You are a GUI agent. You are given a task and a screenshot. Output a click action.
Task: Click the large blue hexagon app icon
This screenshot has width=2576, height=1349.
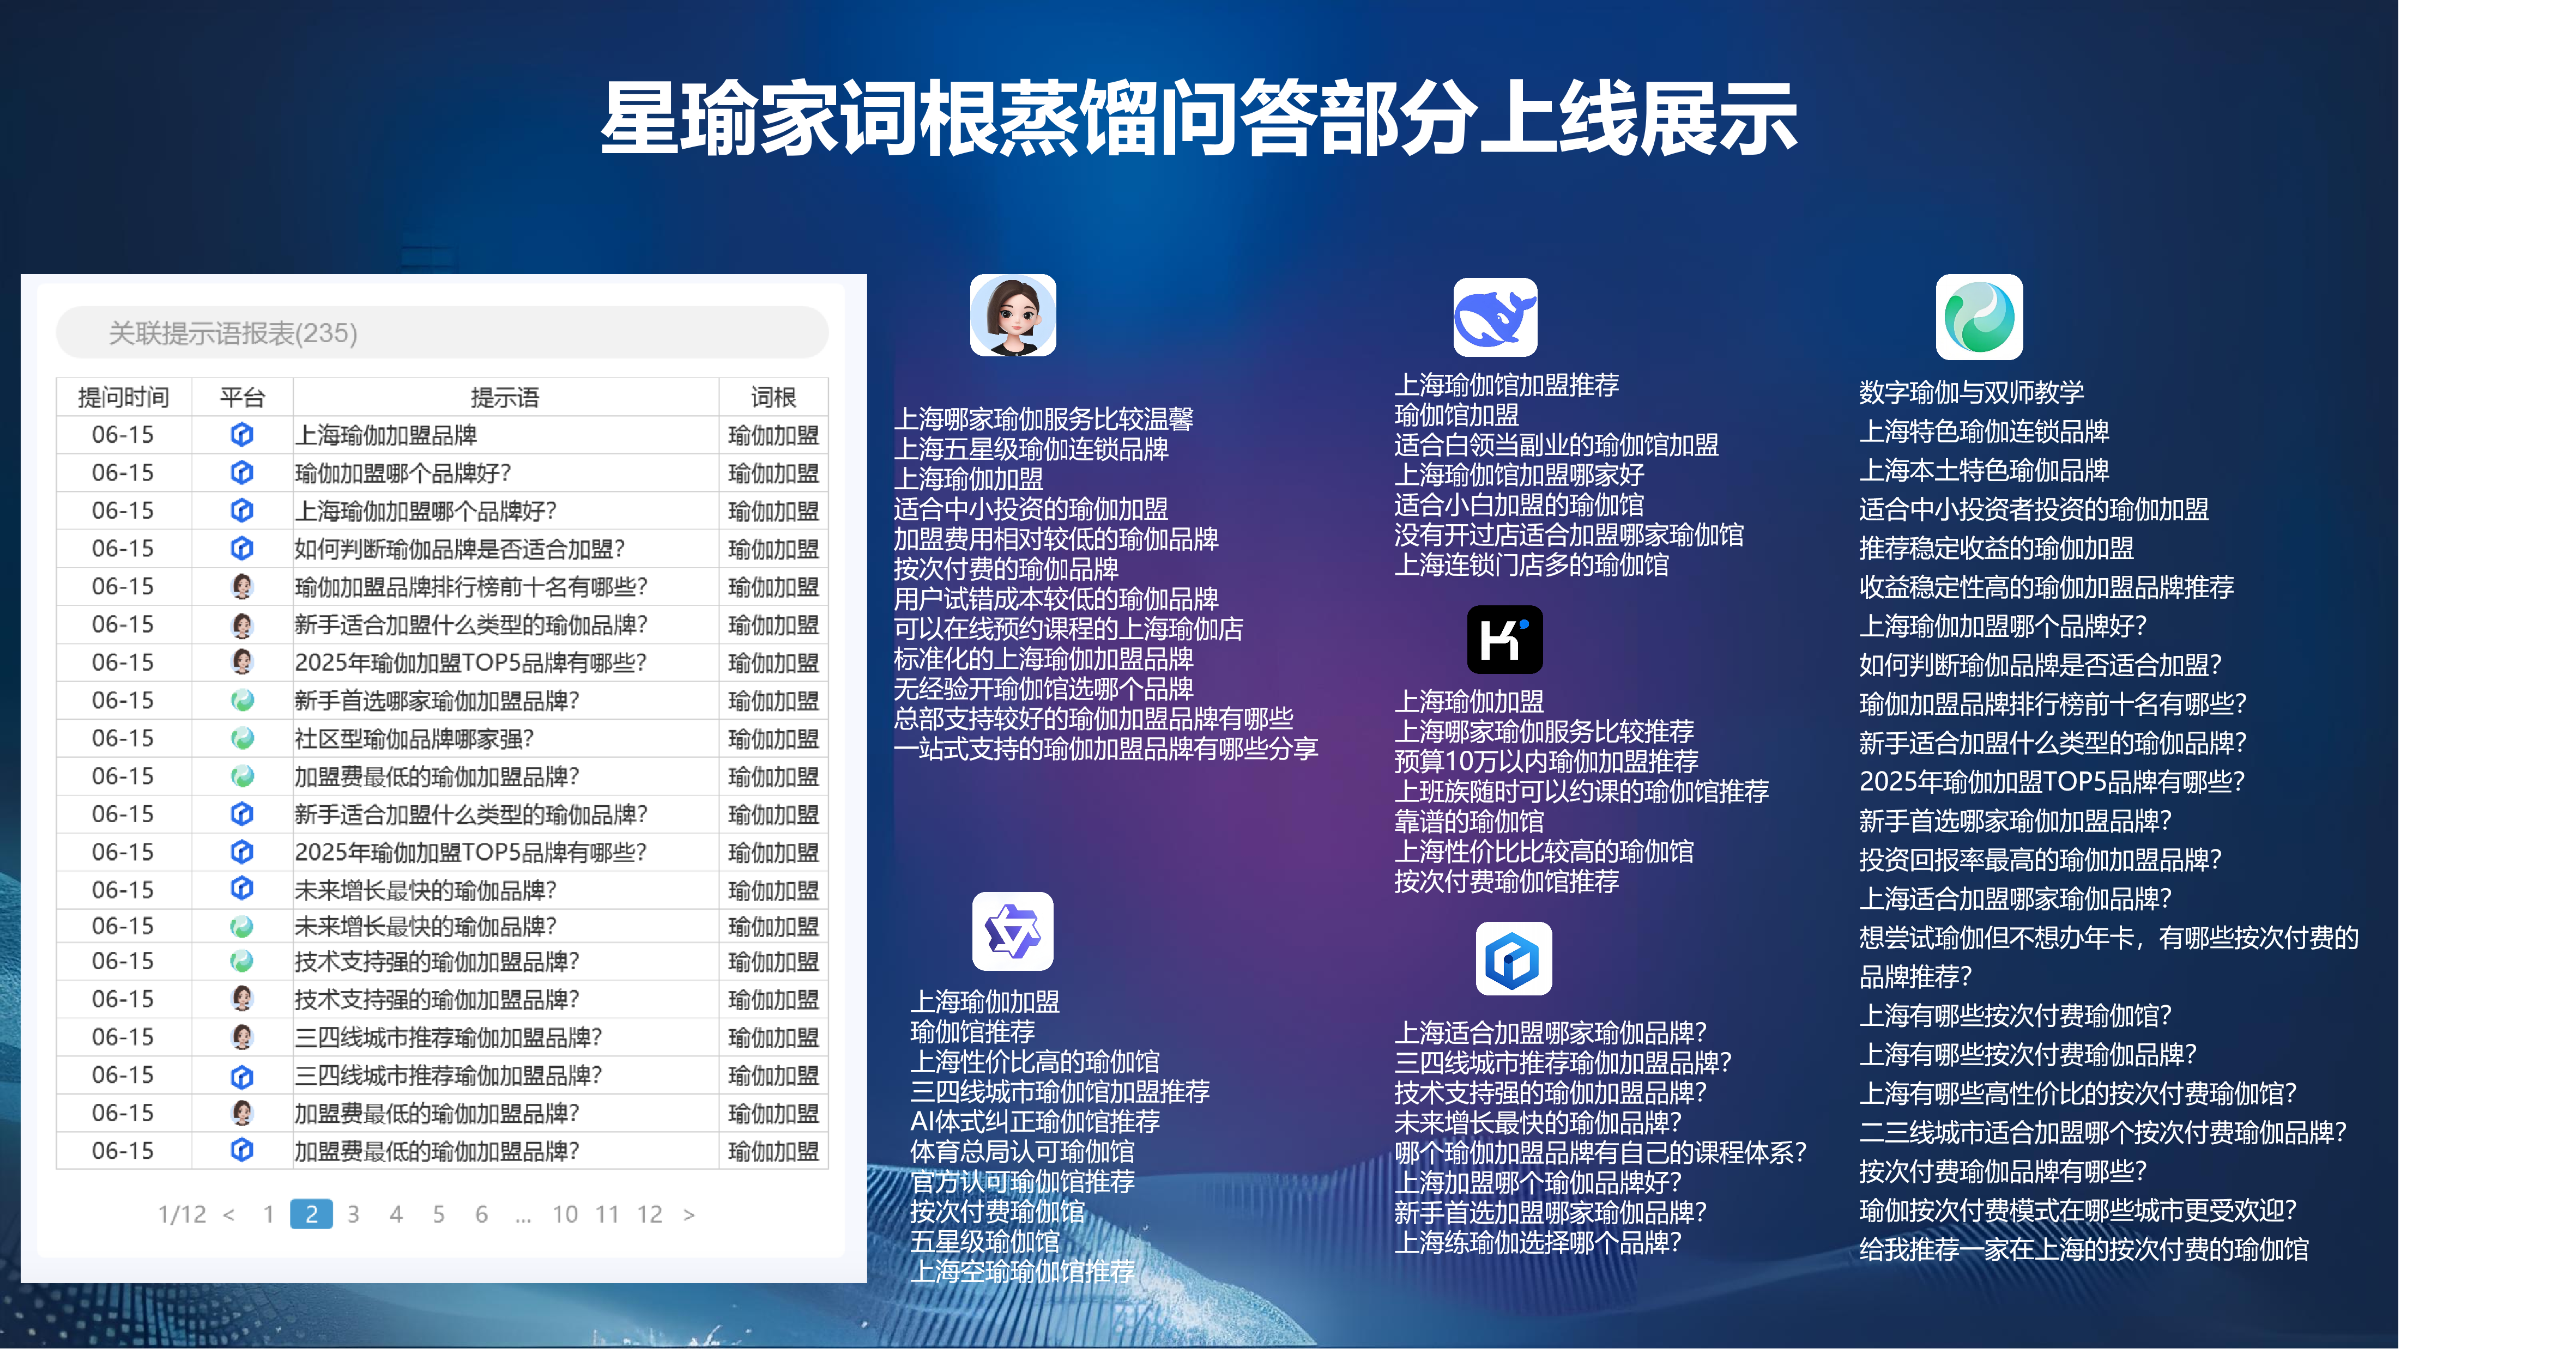pyautogui.click(x=1513, y=959)
